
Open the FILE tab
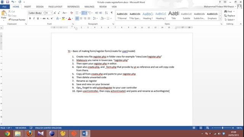click(5, 7)
